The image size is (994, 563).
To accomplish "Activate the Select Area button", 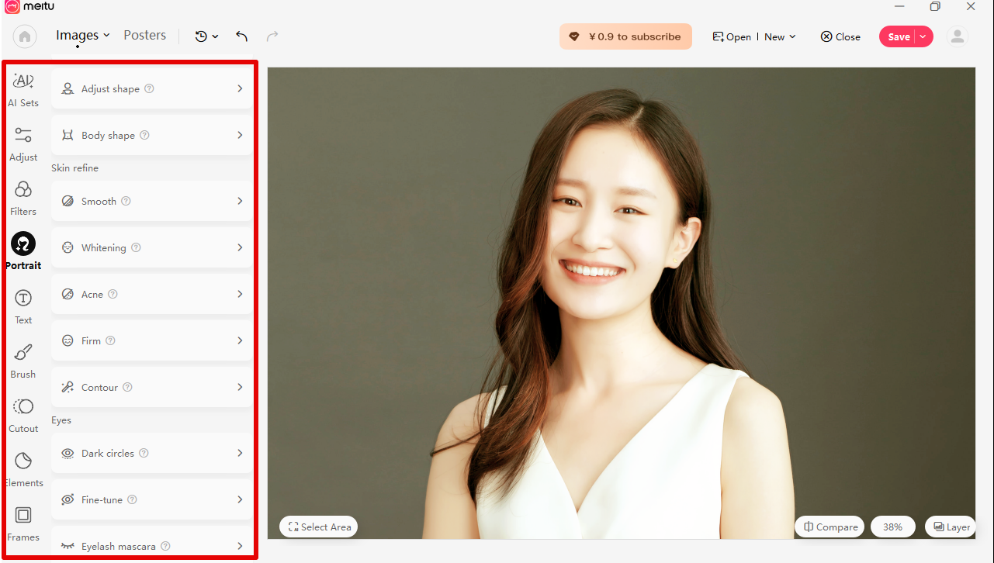I will tap(319, 527).
